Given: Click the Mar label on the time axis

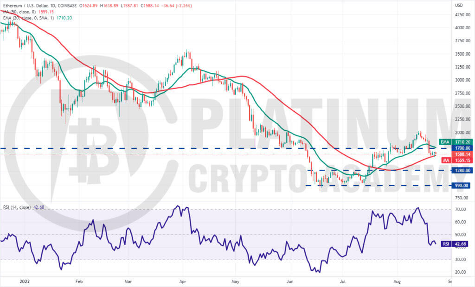Looking at the screenshot, I should 128,281.
